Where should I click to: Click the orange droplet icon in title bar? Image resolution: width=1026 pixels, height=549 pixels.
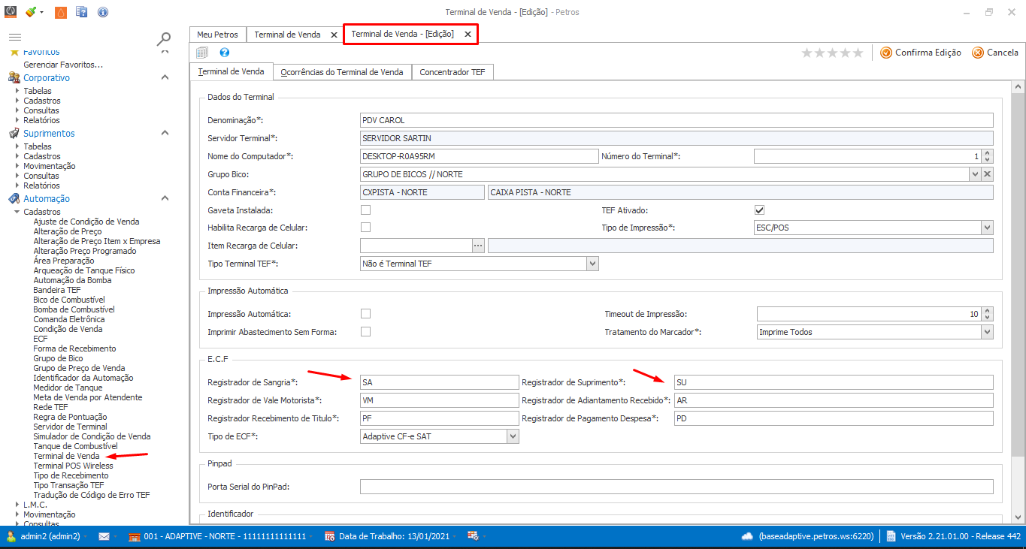pos(61,12)
